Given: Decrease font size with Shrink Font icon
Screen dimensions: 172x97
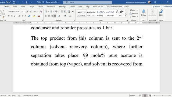Looking at the screenshot, I should point(31,12).
